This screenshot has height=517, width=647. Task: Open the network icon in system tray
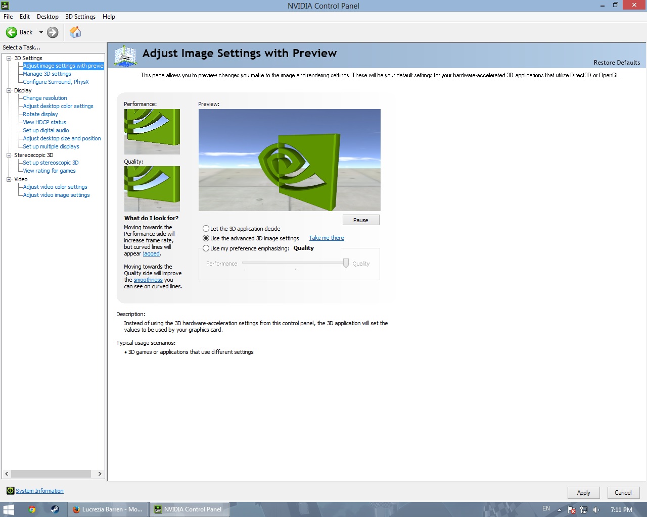click(x=584, y=509)
